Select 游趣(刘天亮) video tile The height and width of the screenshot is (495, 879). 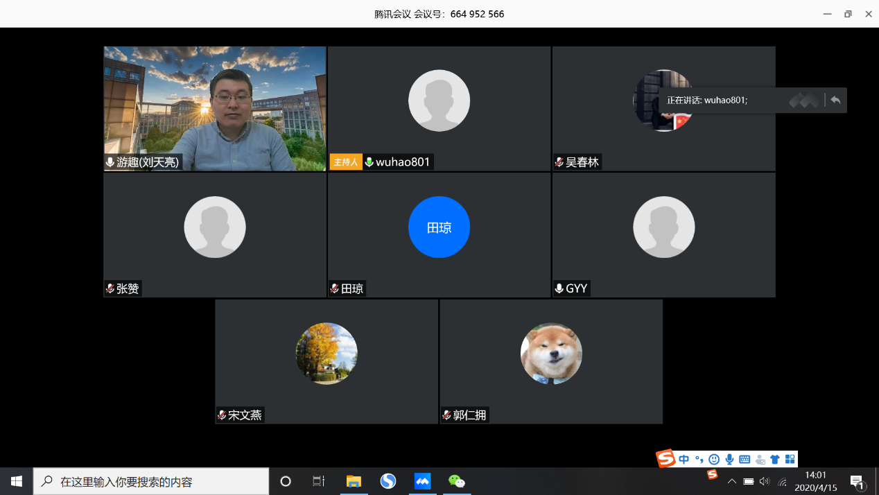(215, 108)
